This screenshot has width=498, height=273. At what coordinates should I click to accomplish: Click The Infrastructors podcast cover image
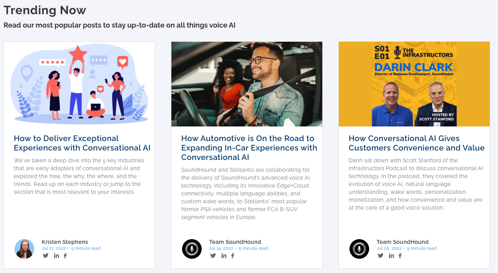pyautogui.click(x=414, y=84)
